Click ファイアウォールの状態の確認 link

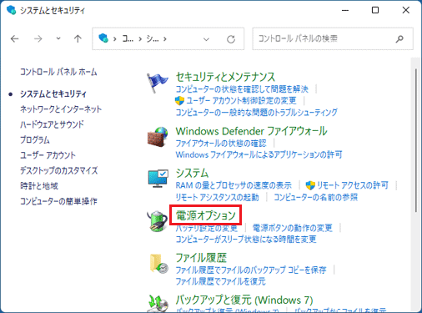coord(221,143)
